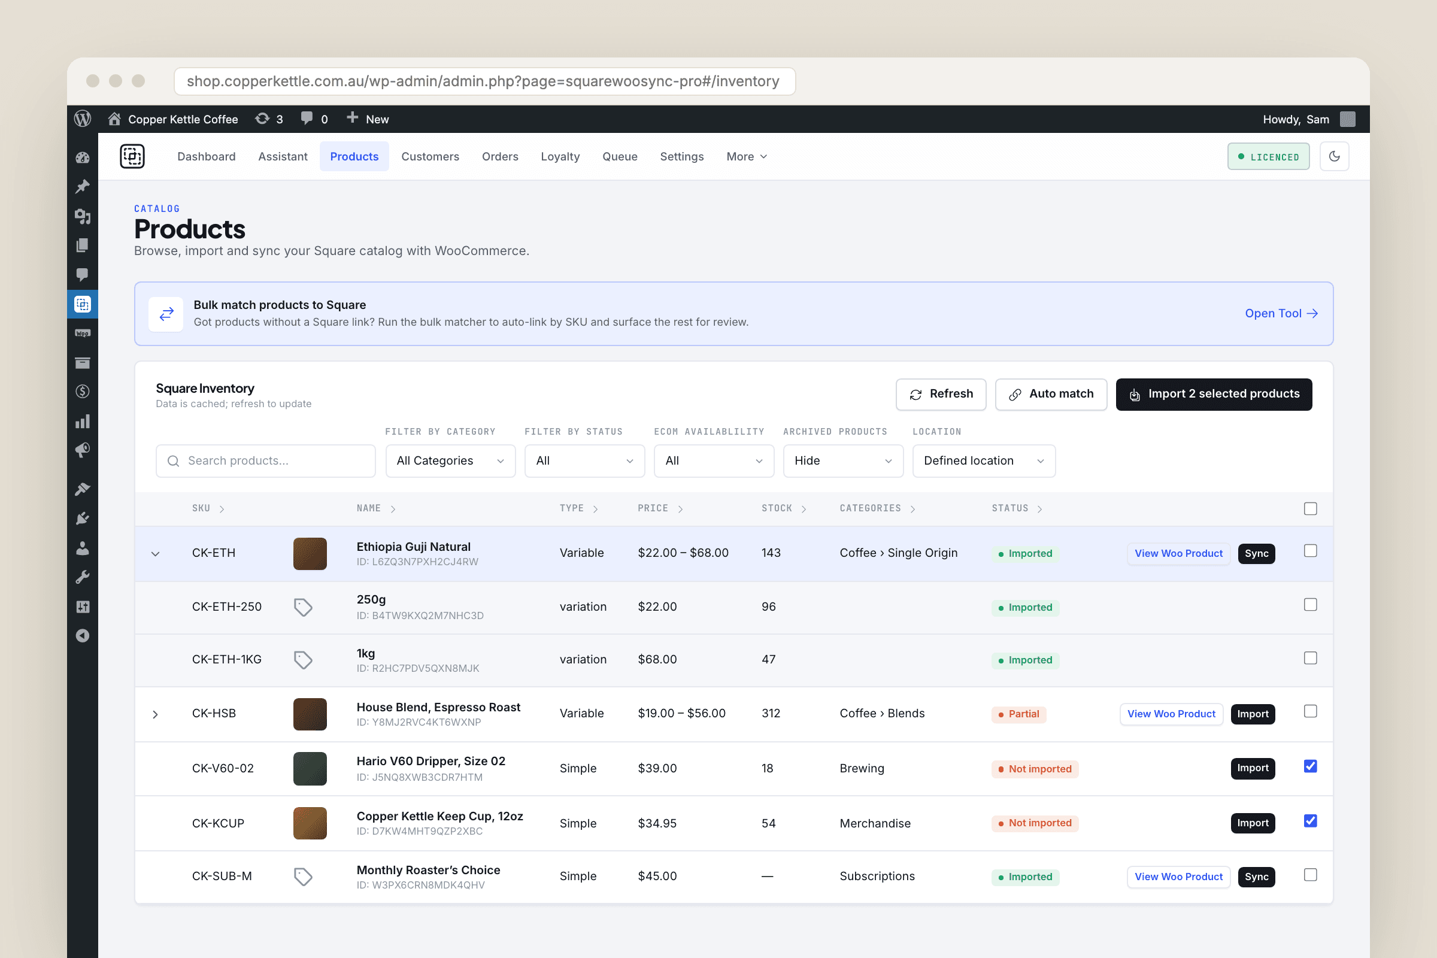
Task: Open the Ecom Availability dropdown
Action: pyautogui.click(x=714, y=460)
